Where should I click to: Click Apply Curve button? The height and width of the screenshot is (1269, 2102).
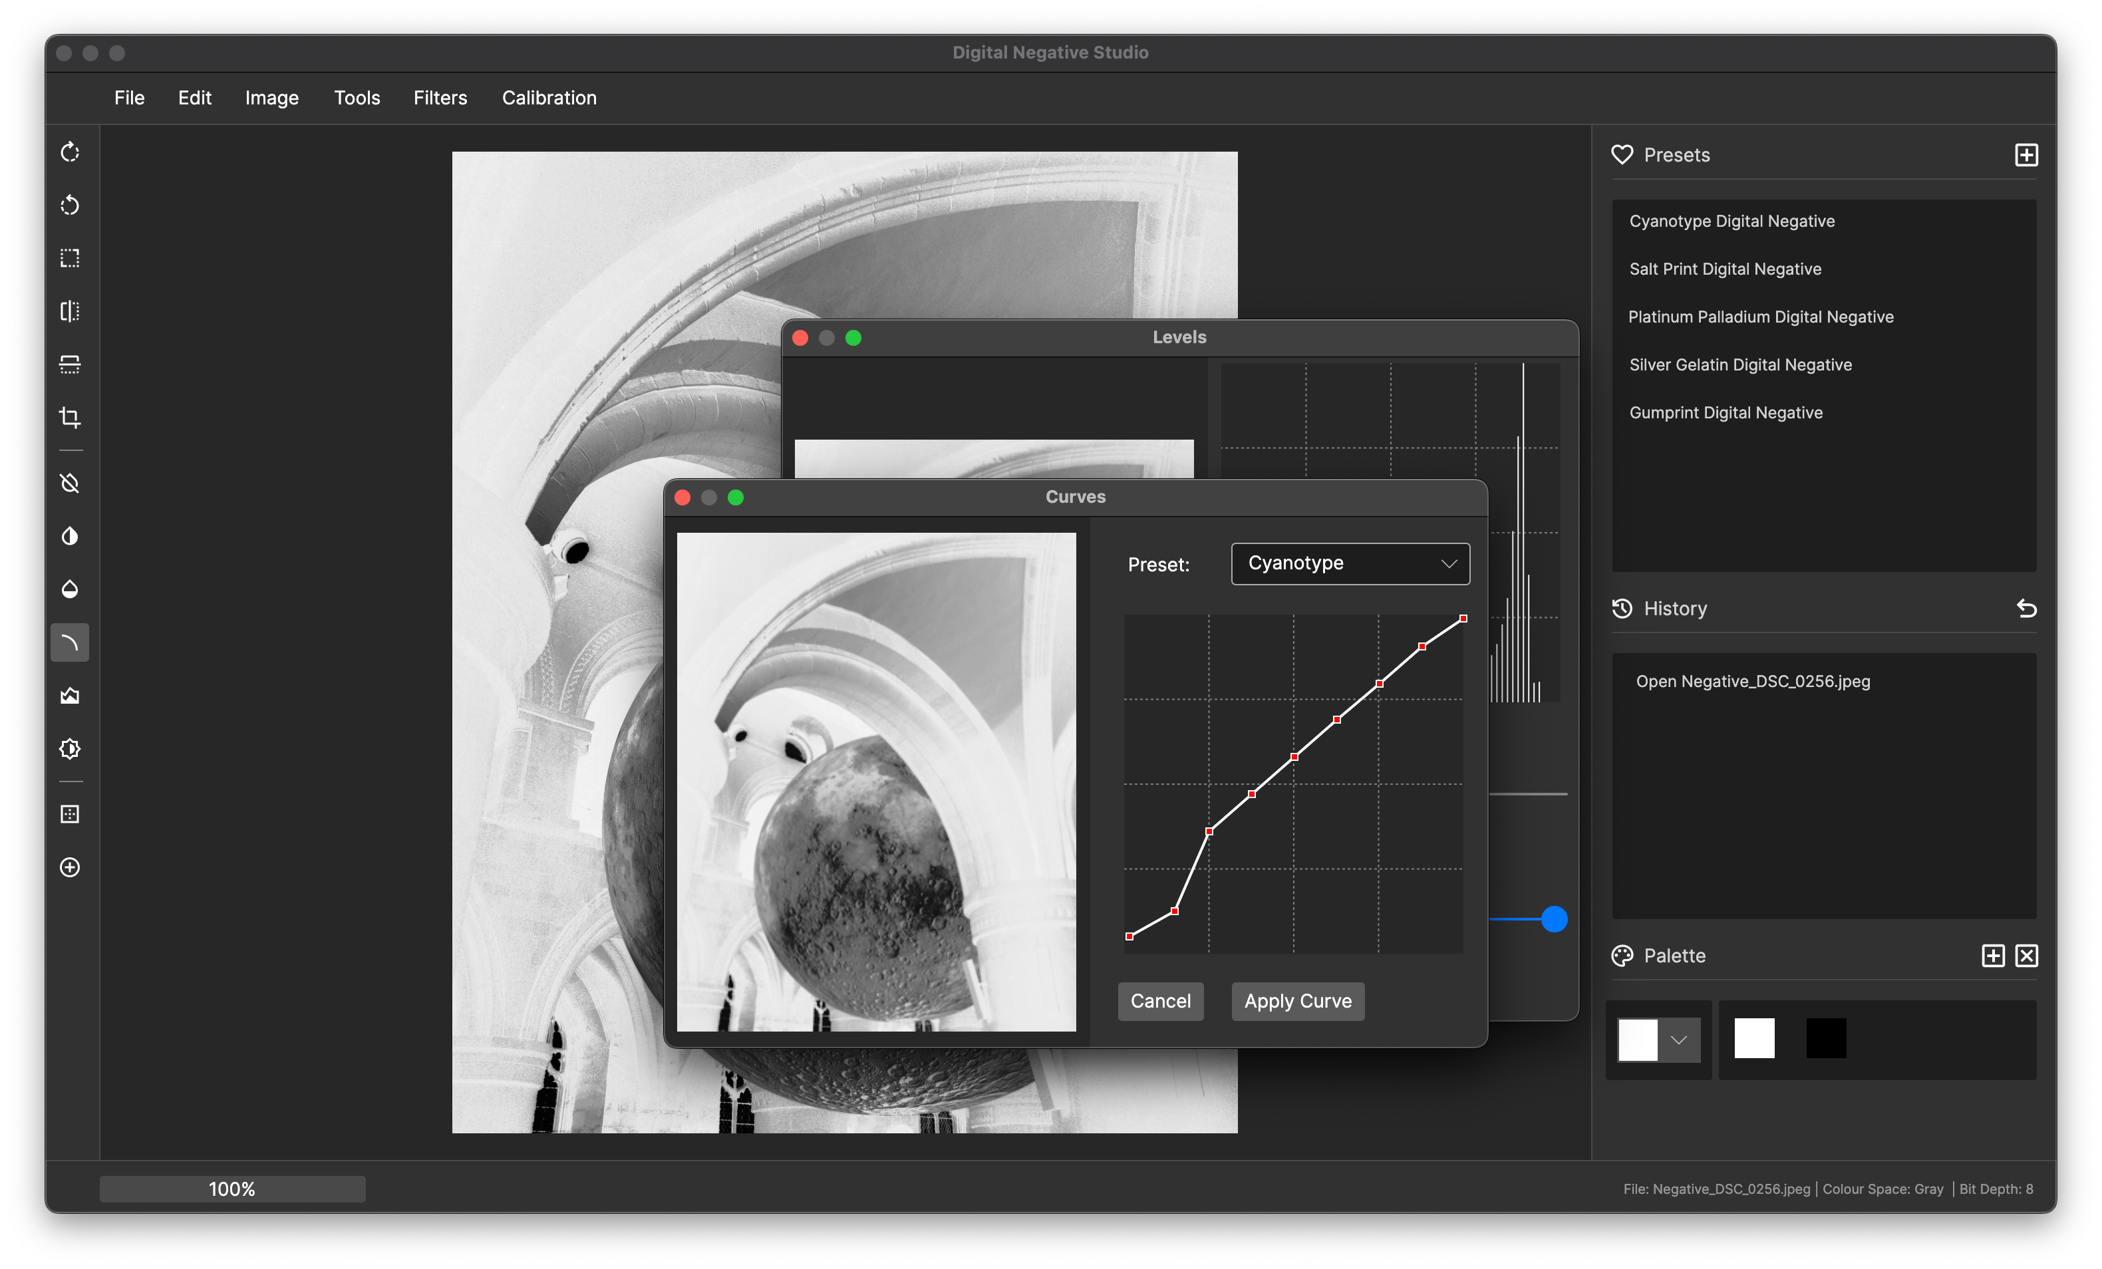tap(1296, 1000)
